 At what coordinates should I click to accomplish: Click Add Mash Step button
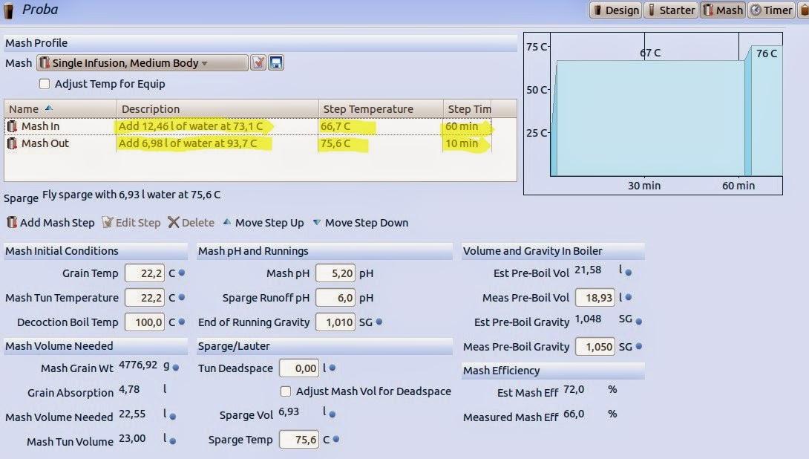pos(50,223)
